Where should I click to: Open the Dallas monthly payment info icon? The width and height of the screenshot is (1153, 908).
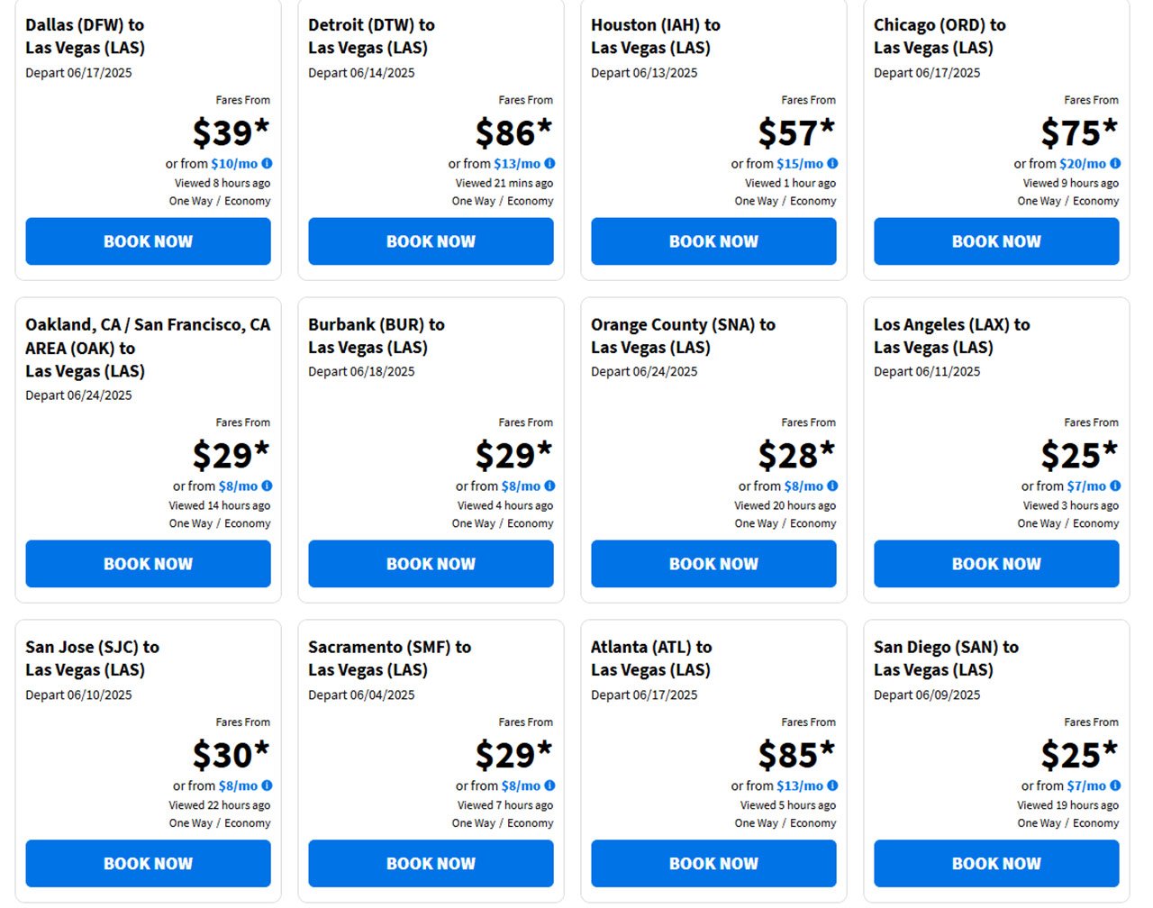(267, 163)
